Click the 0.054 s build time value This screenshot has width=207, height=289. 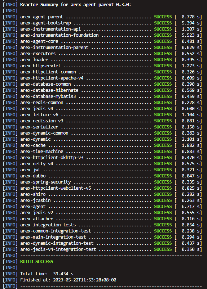[x=190, y=225]
